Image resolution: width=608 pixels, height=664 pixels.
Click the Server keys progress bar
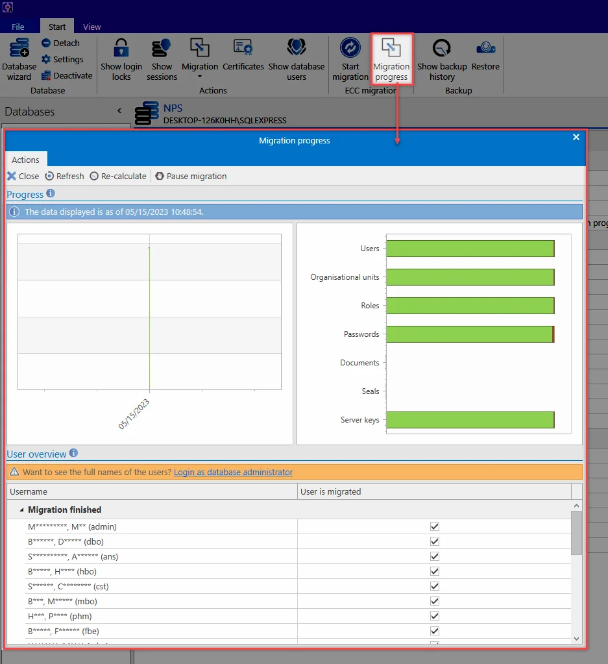470,420
